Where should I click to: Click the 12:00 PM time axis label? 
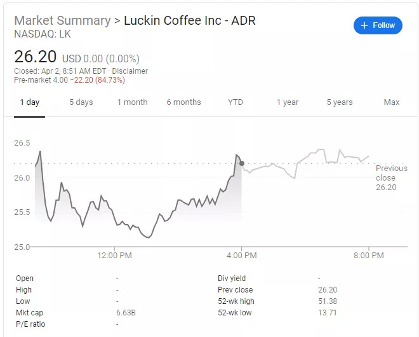tap(115, 256)
